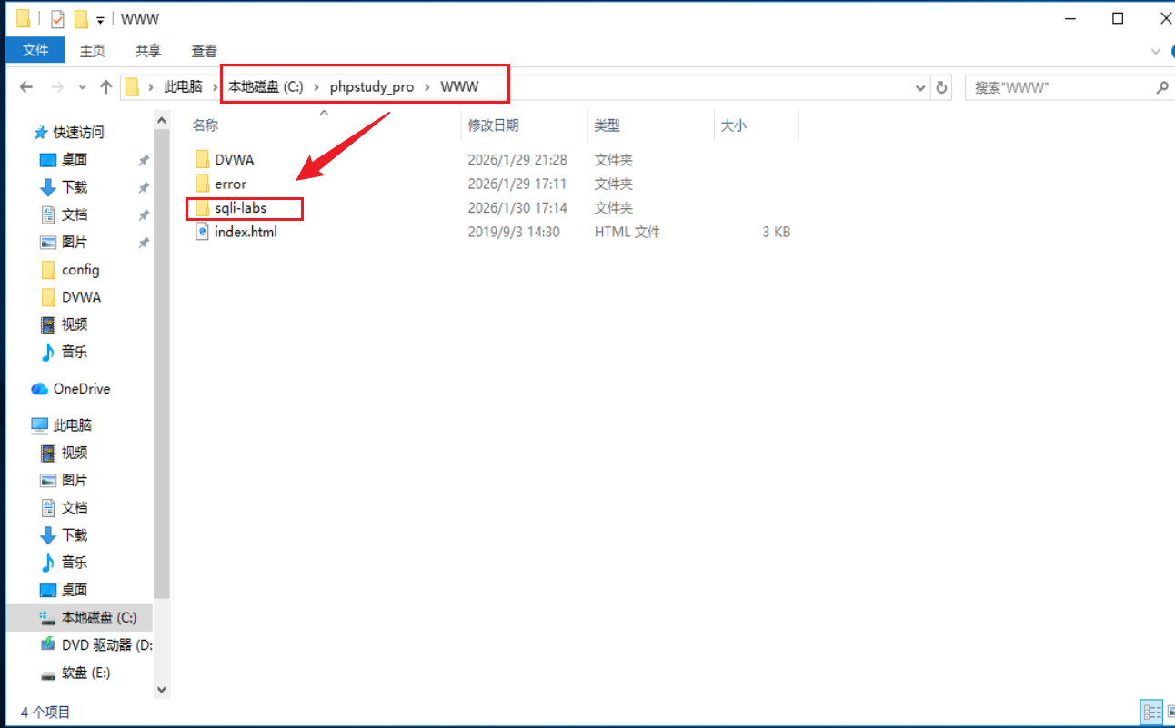
Task: Open OneDrive from the navigation pane
Action: click(x=71, y=389)
